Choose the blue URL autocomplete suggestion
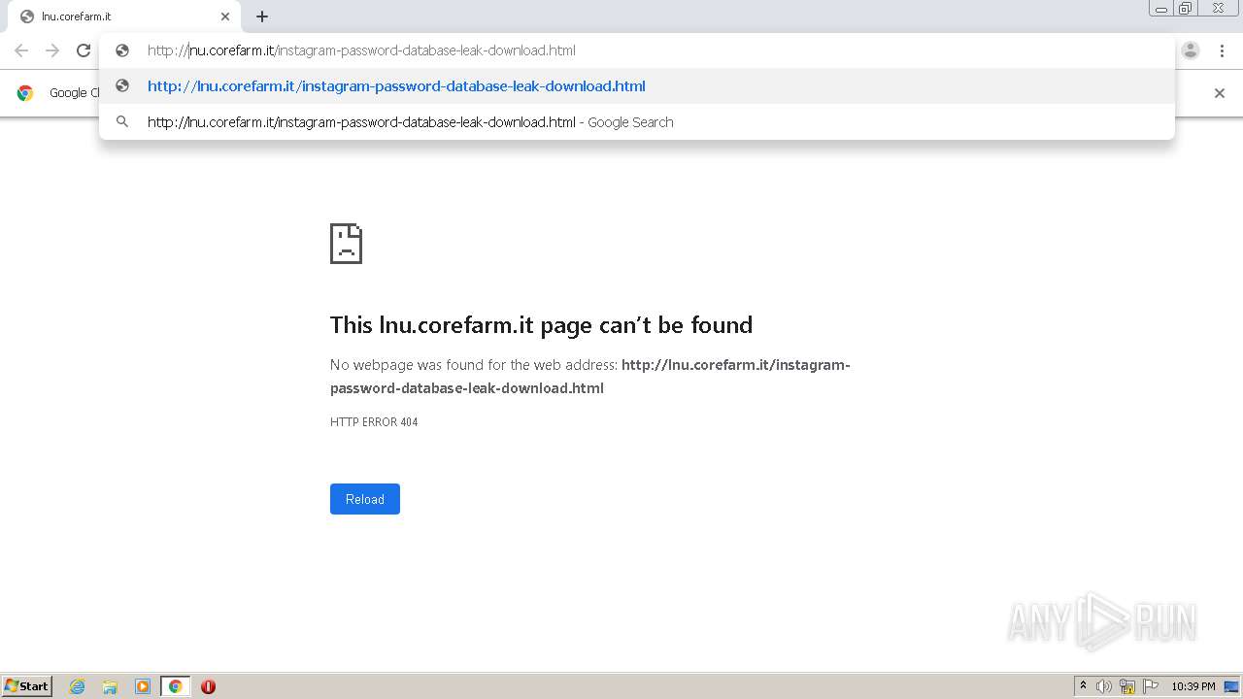The height and width of the screenshot is (699, 1243). click(x=637, y=86)
